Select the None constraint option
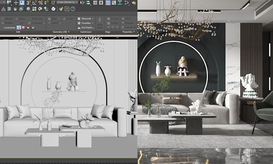Screen dimensions: 273x164 (x=19, y=28)
